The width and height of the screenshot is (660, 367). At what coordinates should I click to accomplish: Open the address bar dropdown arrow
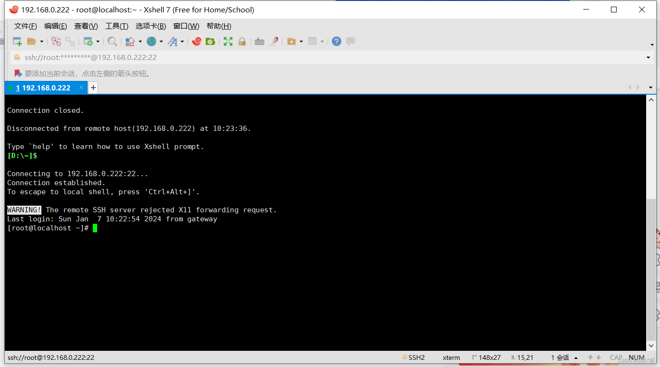[648, 57]
